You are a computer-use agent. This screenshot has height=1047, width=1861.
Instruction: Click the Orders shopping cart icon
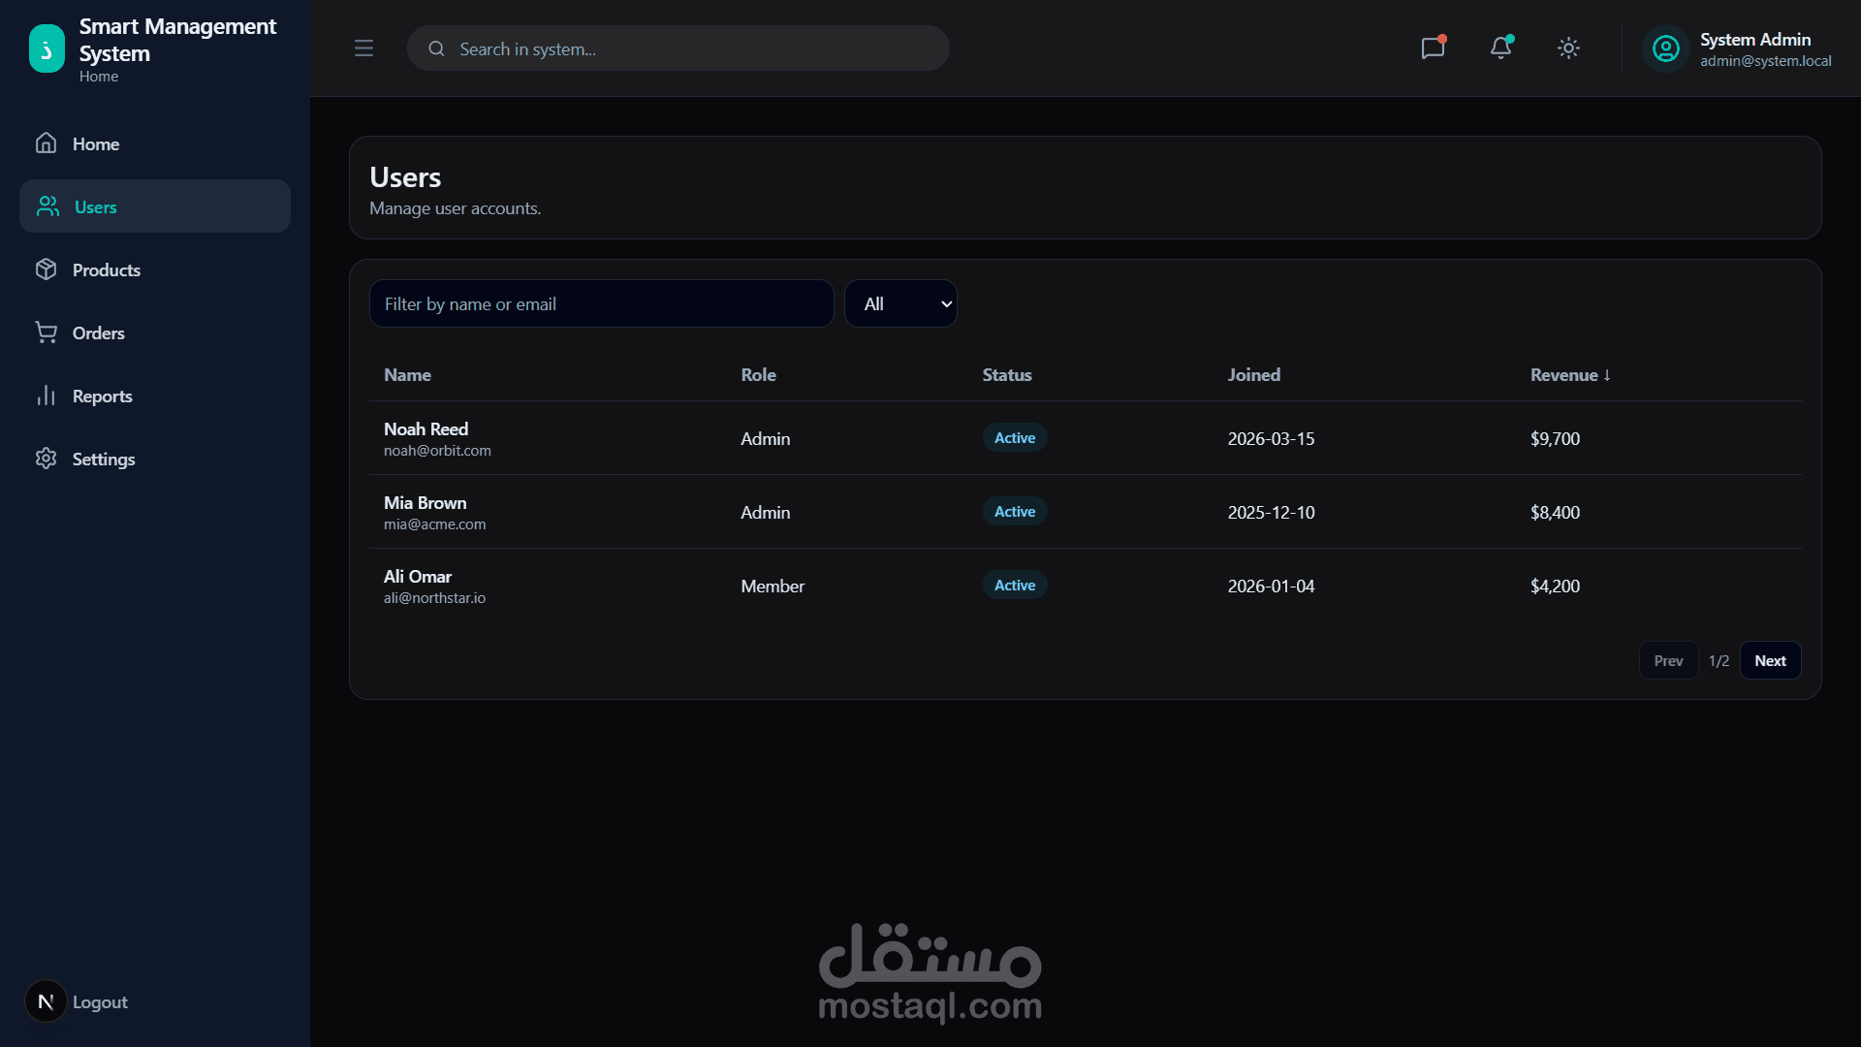[46, 333]
